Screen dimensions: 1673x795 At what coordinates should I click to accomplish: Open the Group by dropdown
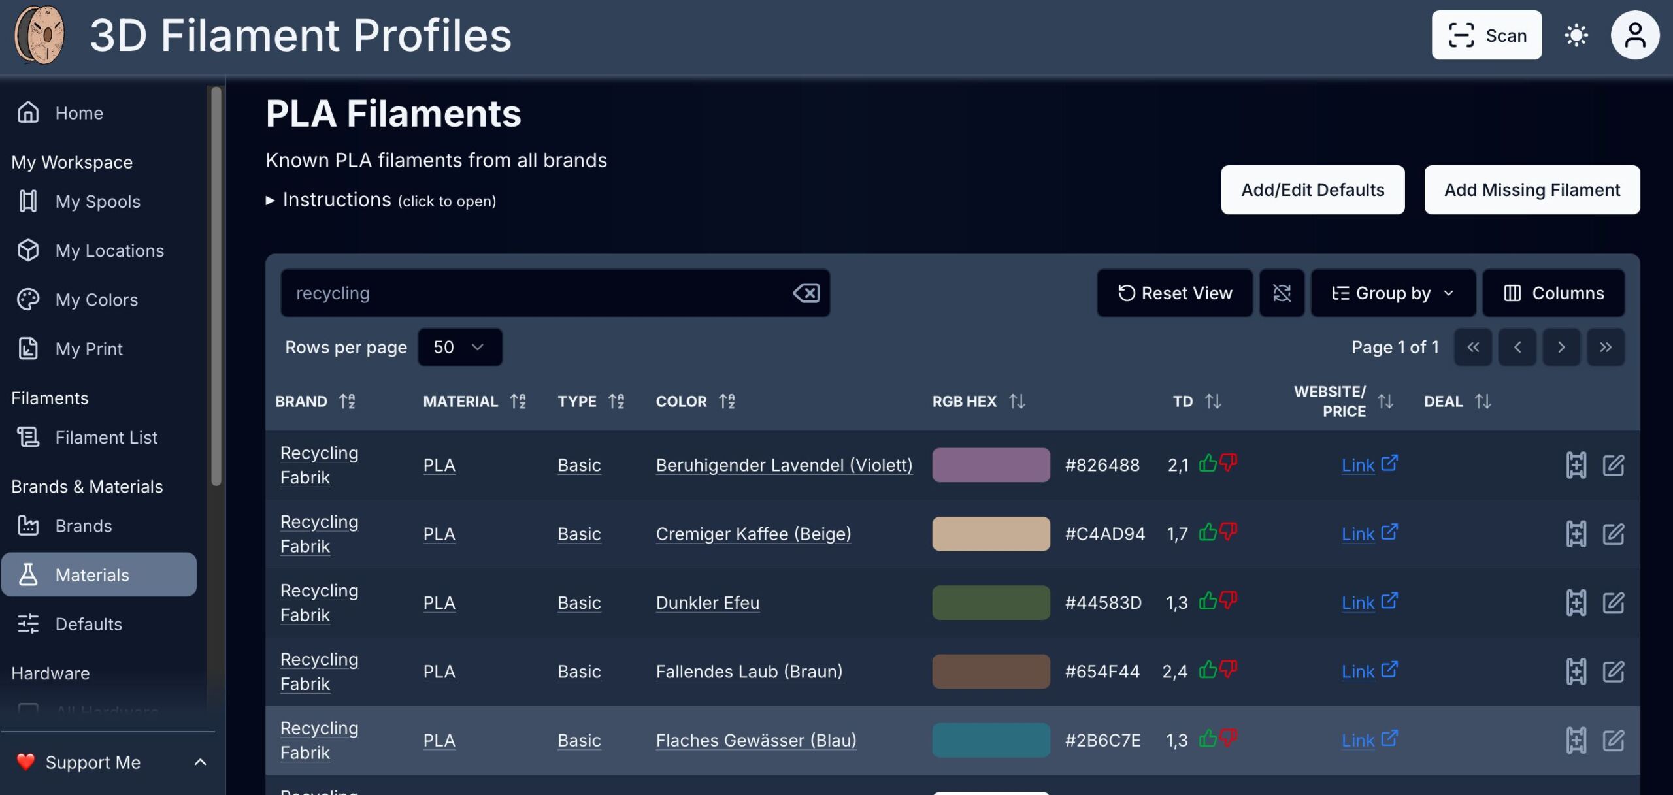pos(1393,293)
